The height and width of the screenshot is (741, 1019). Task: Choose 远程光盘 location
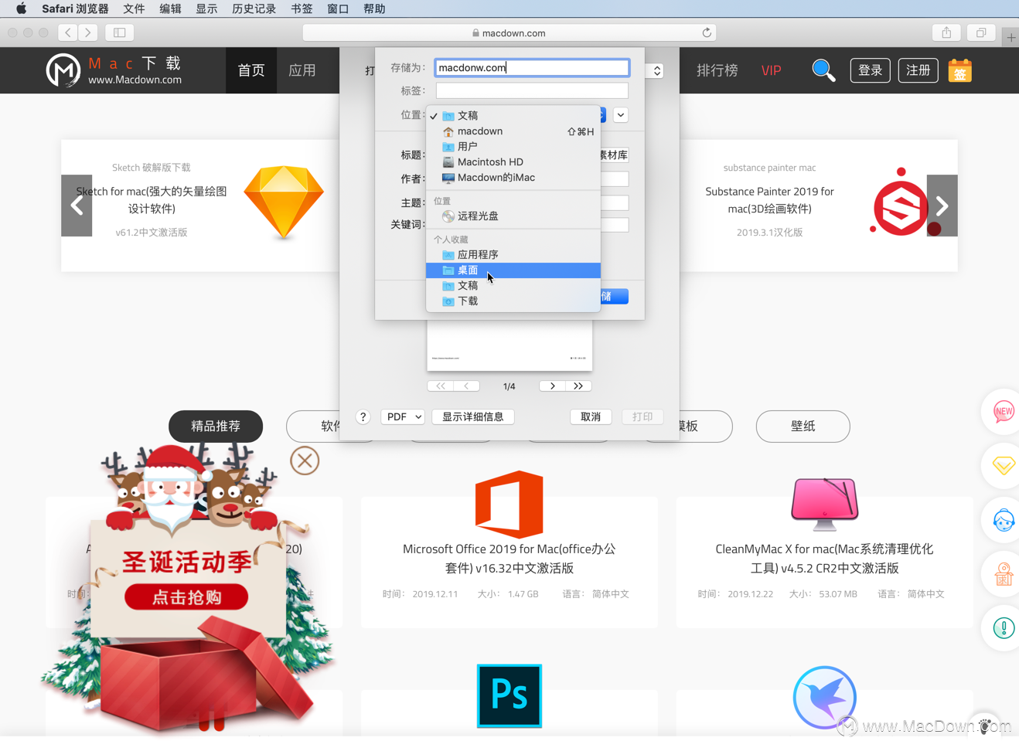513,216
